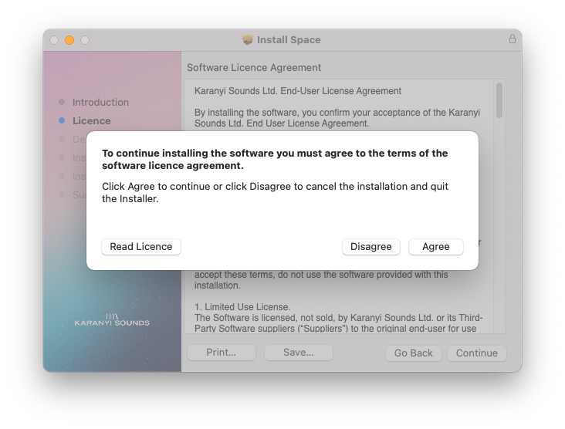Screen dimensions: 565x429
Task: Click the 'Software Licence Agreement' heading
Action: click(254, 68)
